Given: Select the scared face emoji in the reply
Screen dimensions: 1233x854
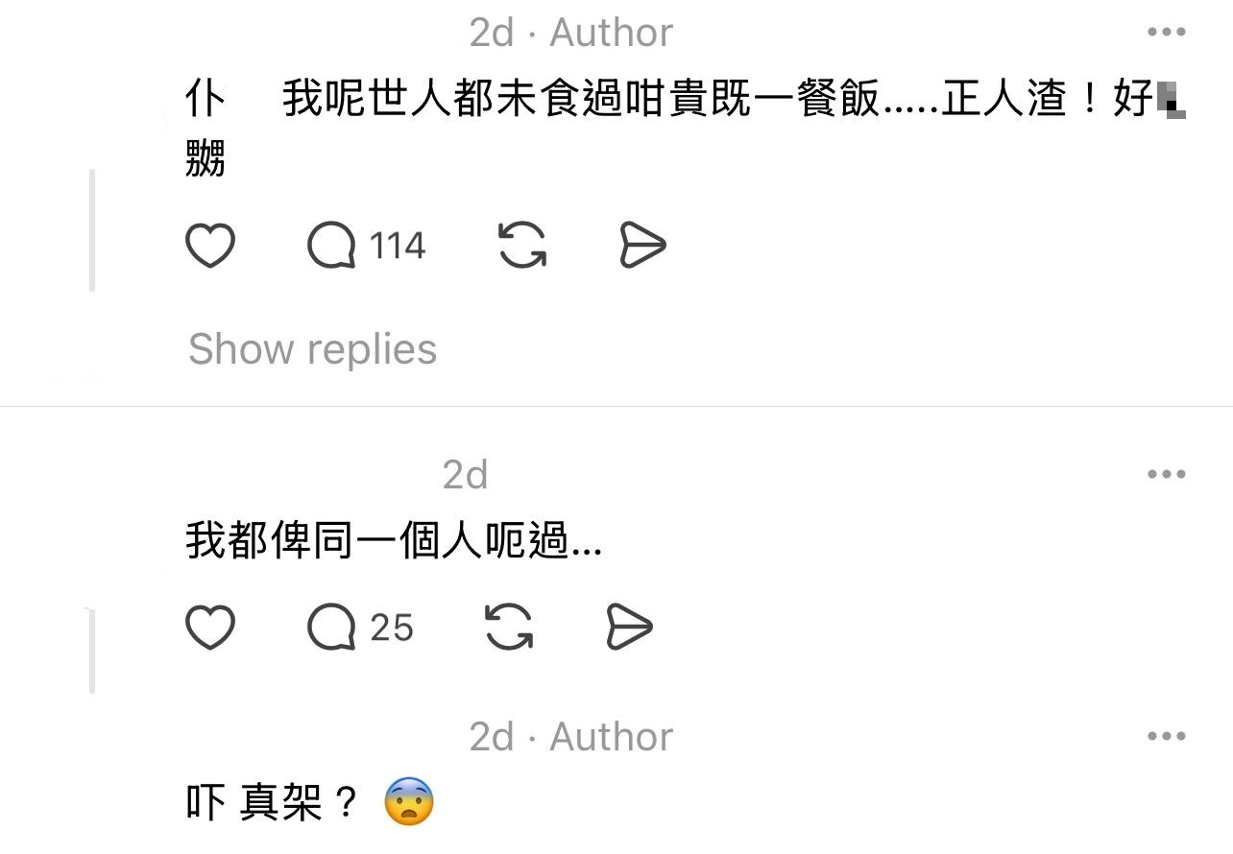Looking at the screenshot, I should click(x=409, y=803).
